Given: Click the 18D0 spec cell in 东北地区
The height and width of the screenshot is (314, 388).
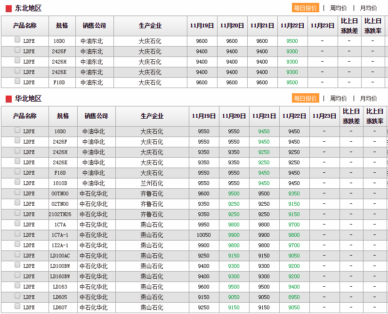Looking at the screenshot, I should click(59, 41).
